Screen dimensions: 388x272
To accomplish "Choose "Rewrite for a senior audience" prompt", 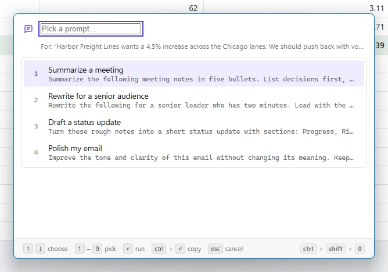I will coord(194,100).
